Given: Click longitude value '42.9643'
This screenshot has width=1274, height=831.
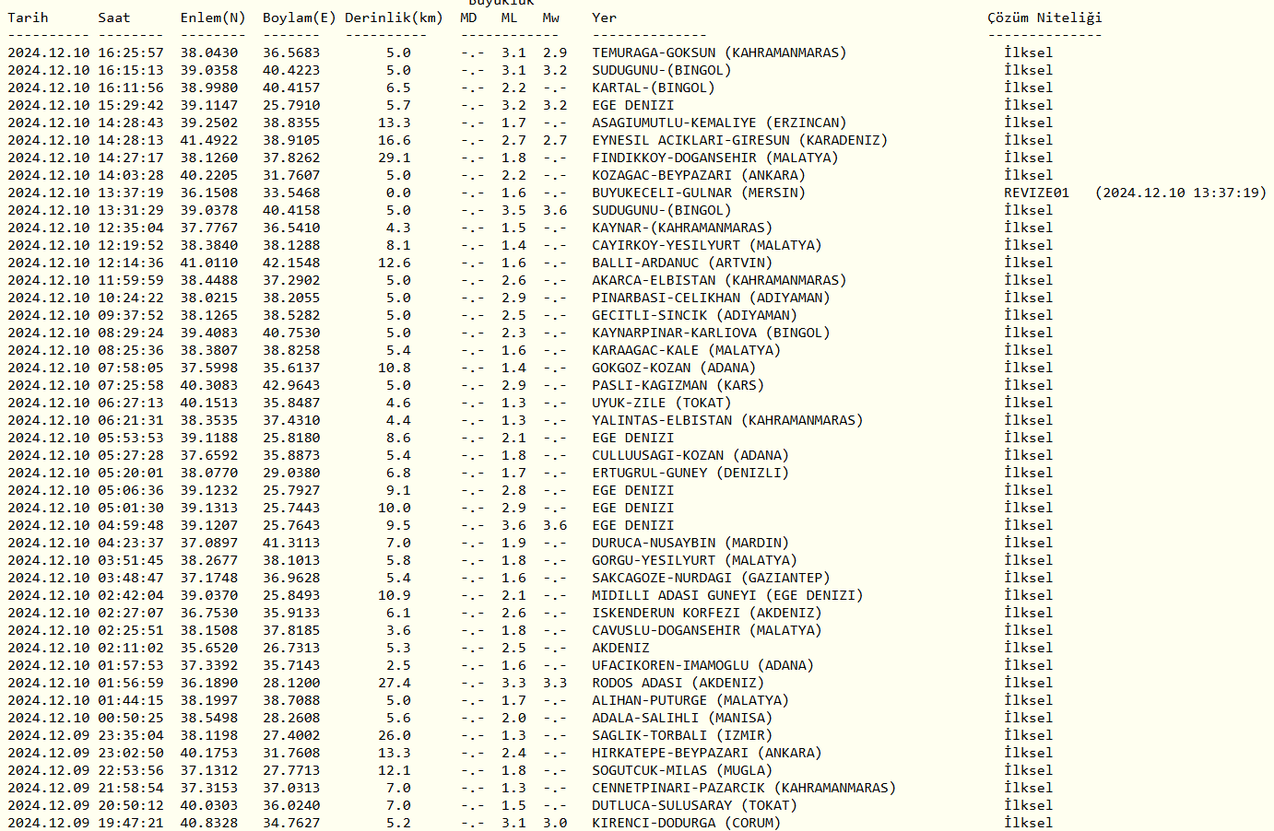Looking at the screenshot, I should tap(291, 385).
